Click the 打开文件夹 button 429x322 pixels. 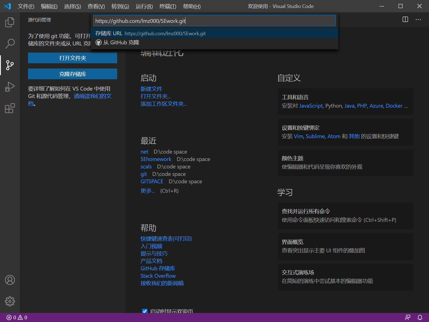coord(73,58)
